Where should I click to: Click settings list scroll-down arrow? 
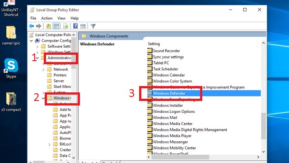click(x=264, y=152)
